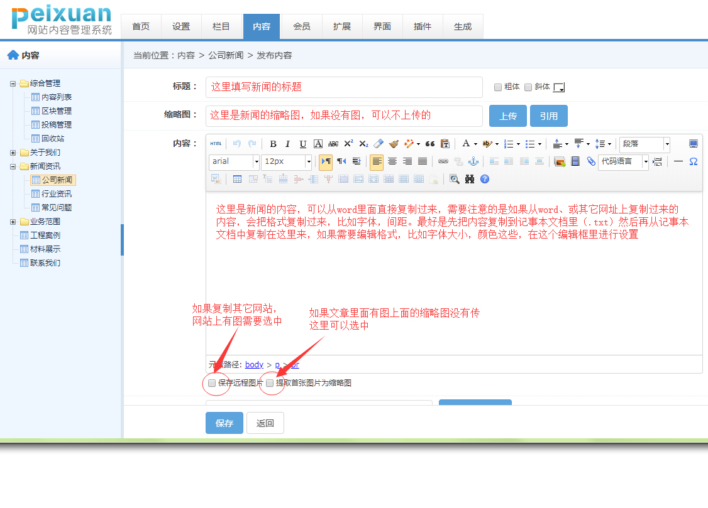708x508 pixels.
Task: Enable the 粗体 checkbox beside the title
Action: click(x=498, y=86)
